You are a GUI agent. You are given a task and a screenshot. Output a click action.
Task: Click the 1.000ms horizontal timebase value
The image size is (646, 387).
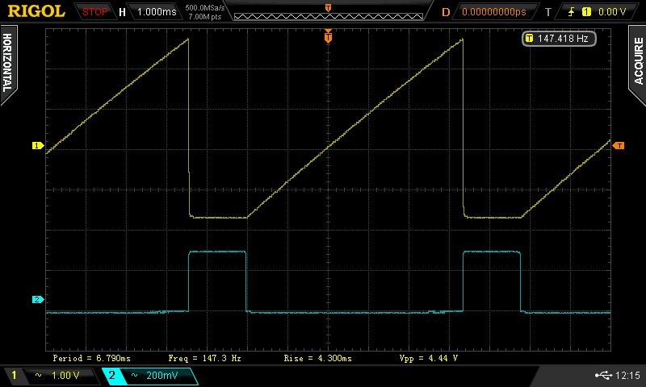tap(157, 12)
